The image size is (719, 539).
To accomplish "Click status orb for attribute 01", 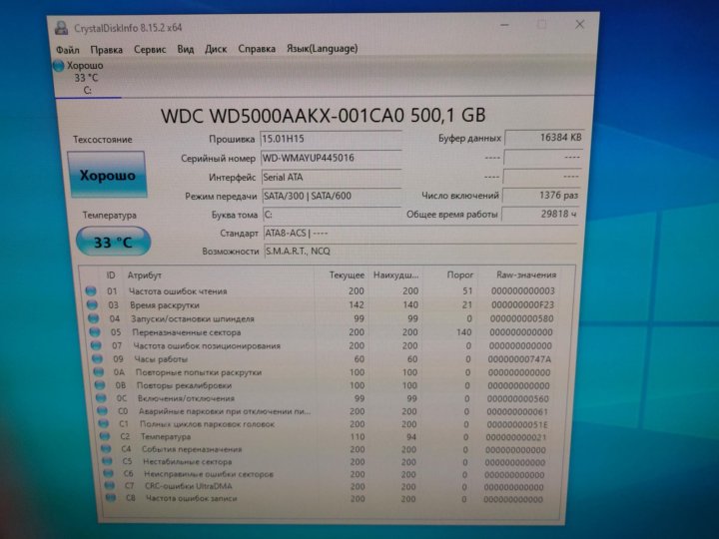I will coord(91,291).
